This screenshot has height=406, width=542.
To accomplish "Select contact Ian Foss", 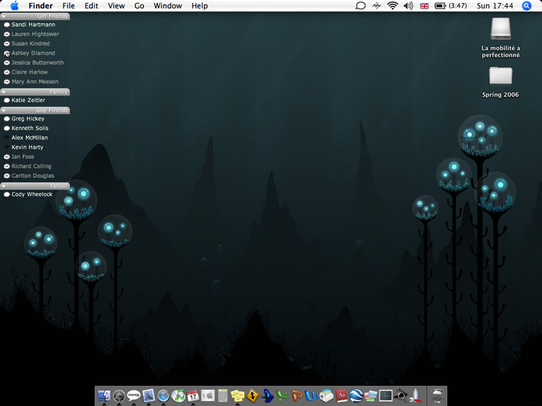I will (x=22, y=157).
